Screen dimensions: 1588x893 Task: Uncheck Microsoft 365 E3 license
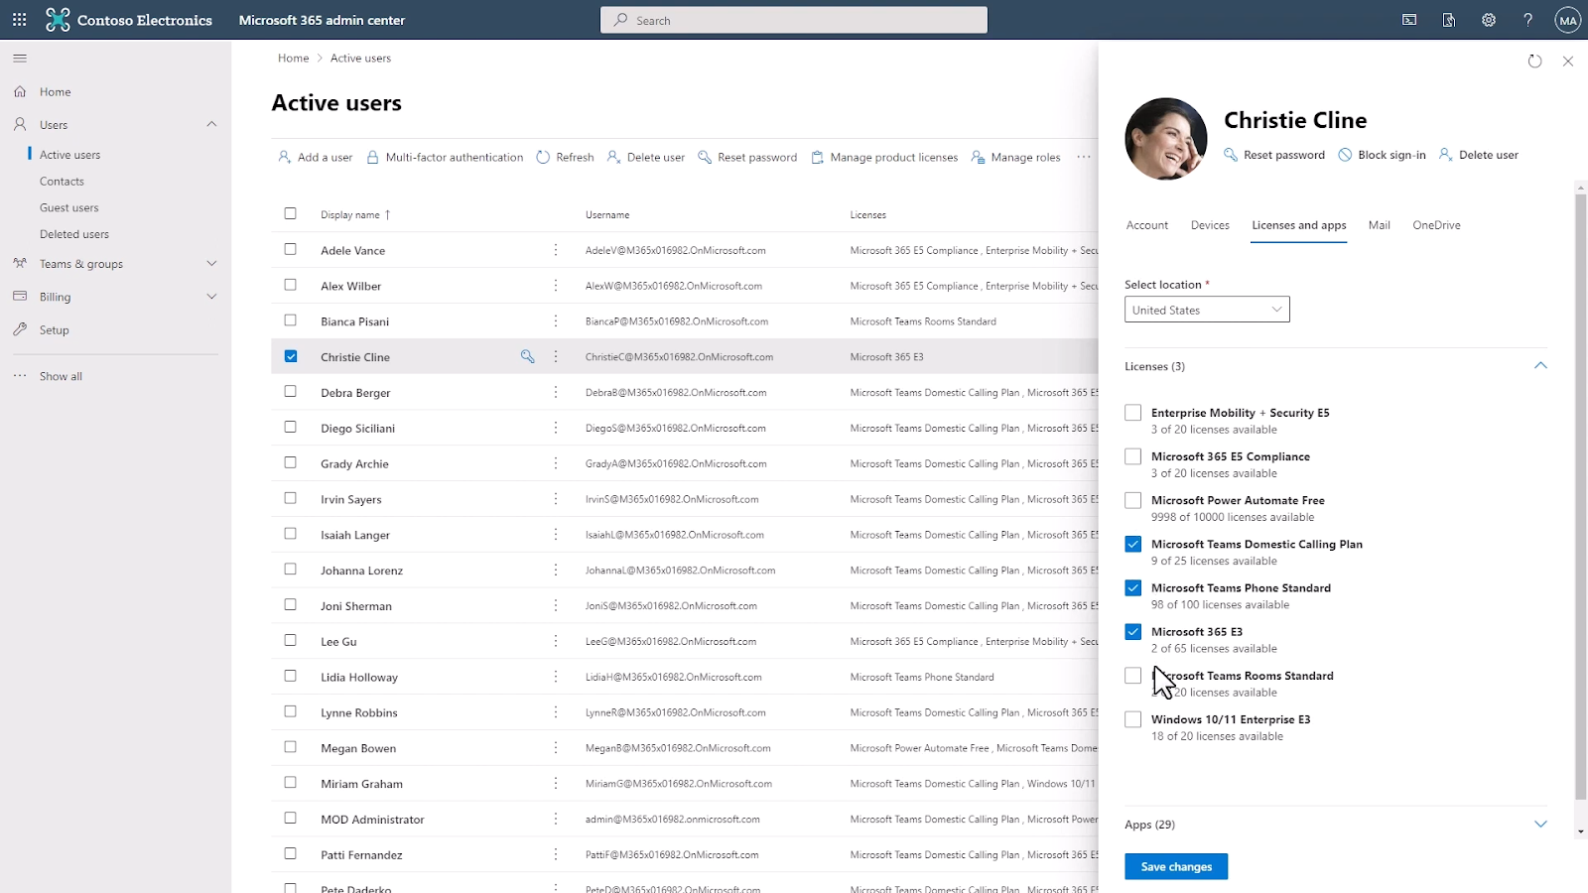pyautogui.click(x=1132, y=631)
